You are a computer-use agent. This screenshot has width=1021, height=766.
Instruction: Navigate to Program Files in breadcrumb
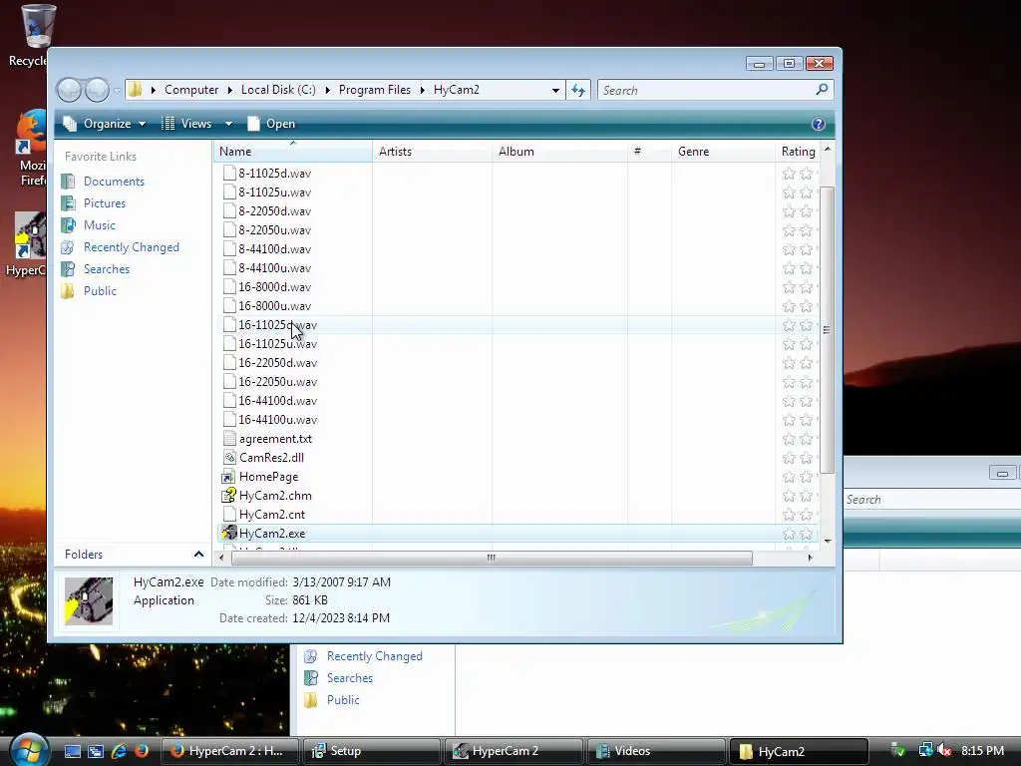click(375, 90)
